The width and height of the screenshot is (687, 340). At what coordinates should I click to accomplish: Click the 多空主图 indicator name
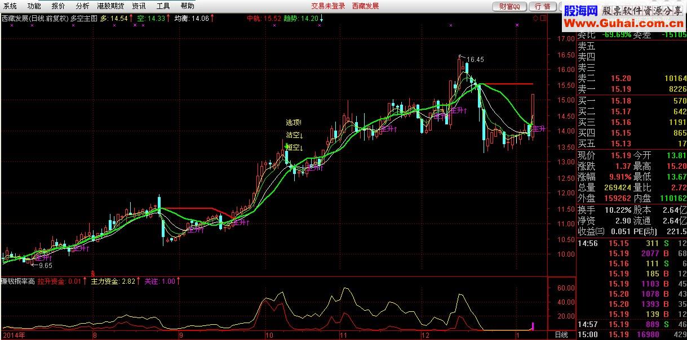tap(83, 19)
